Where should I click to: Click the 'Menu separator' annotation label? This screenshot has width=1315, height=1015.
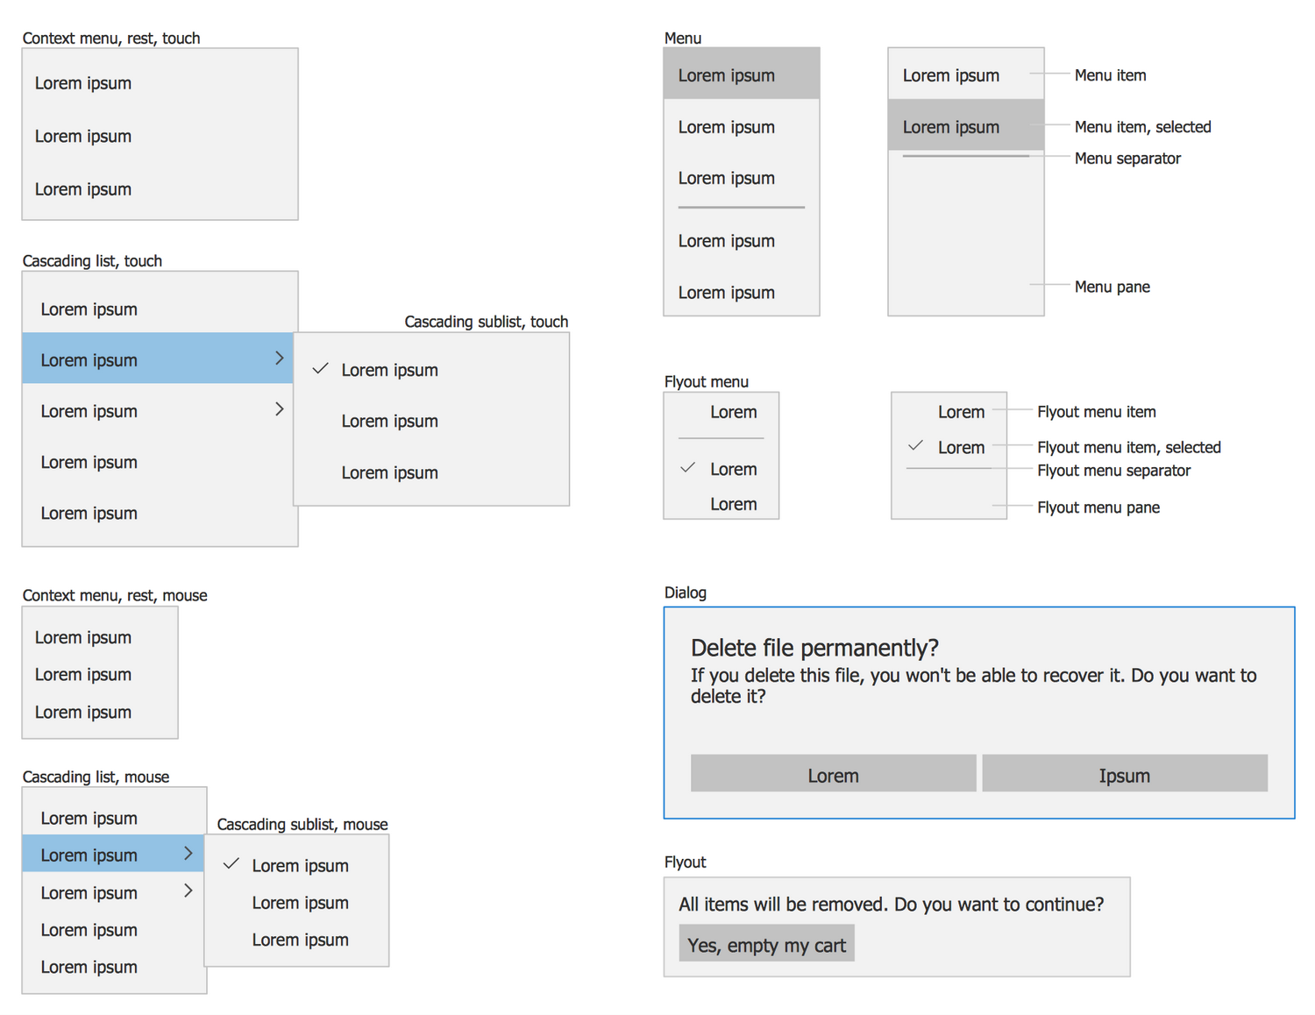(1127, 159)
